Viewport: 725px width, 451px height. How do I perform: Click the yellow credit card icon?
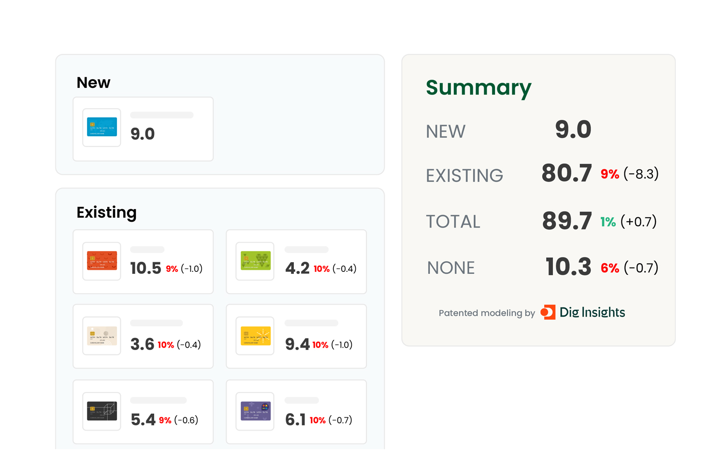[x=255, y=336]
